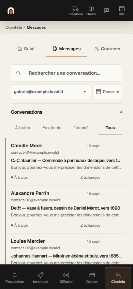The height and width of the screenshot is (289, 133).
Task: Open Inventaire tag icon in bottom bar
Action: tap(41, 275)
